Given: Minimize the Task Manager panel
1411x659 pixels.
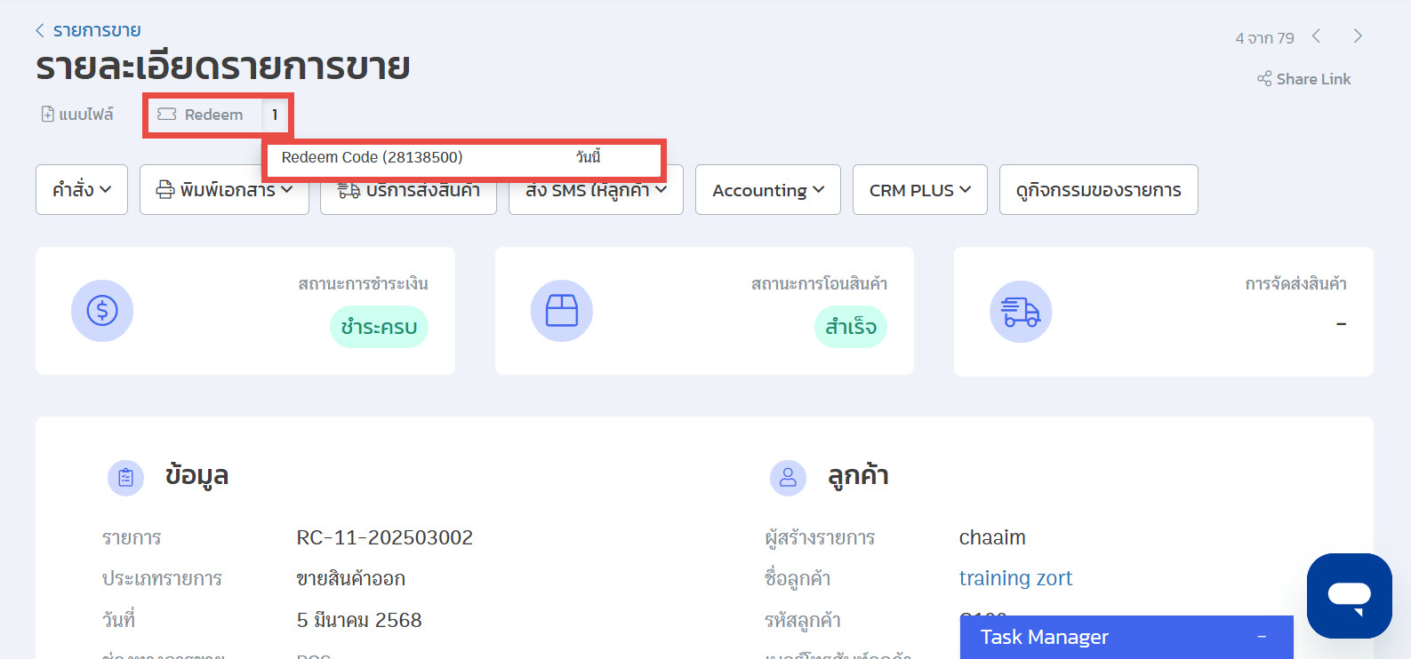Looking at the screenshot, I should [1261, 637].
